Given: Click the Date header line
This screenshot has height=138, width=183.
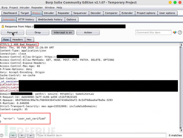Looking at the screenshot, I should [27, 48].
